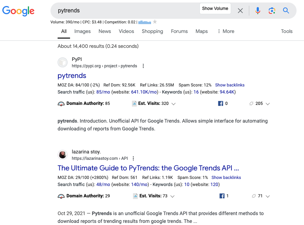This screenshot has height=225, width=304.
Task: Click the Domain Authority 29 gauge icon
Action: pyautogui.click(x=61, y=196)
